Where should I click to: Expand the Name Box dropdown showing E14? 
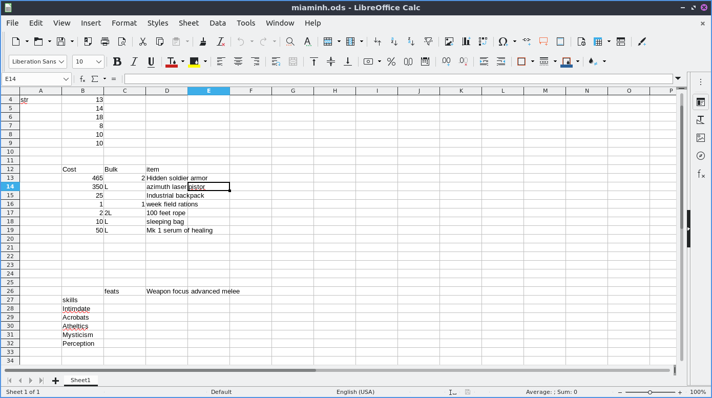66,79
